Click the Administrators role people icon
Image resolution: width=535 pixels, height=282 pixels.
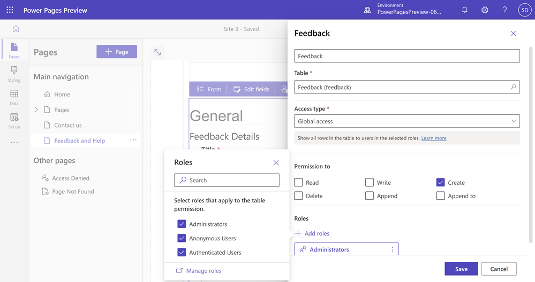pos(303,249)
